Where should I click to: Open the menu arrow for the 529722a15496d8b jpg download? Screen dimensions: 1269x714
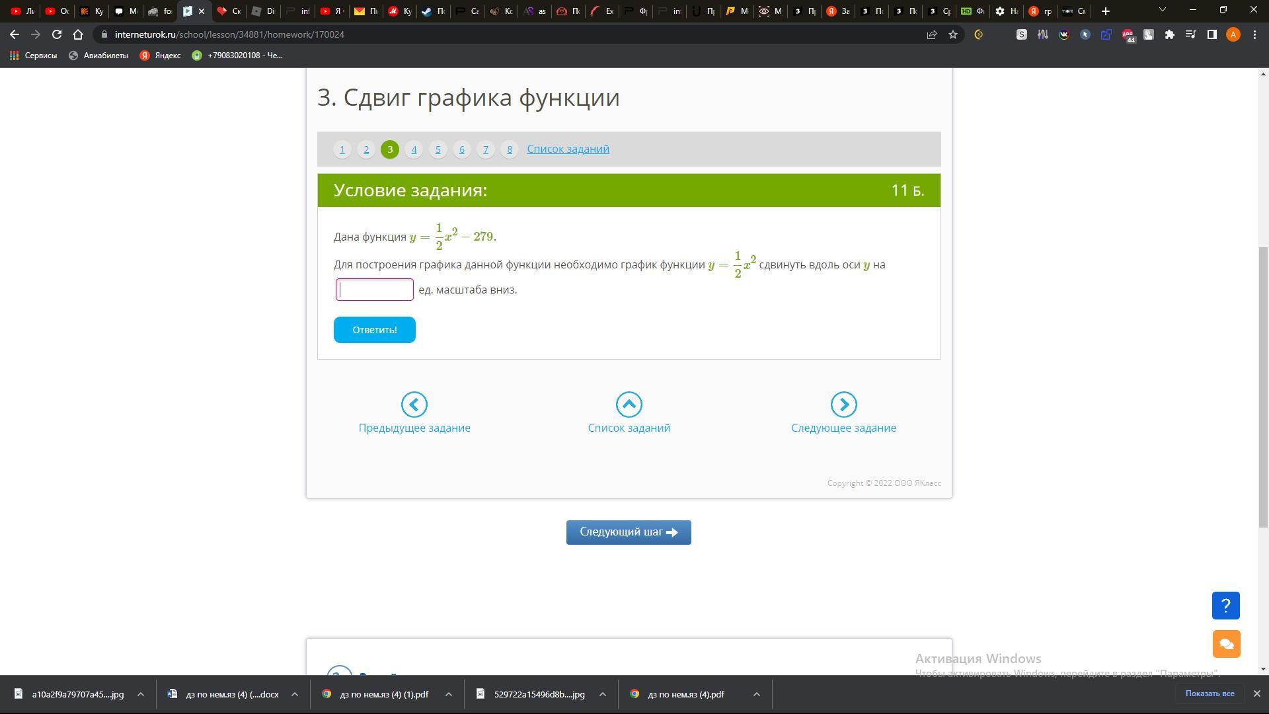pos(602,694)
